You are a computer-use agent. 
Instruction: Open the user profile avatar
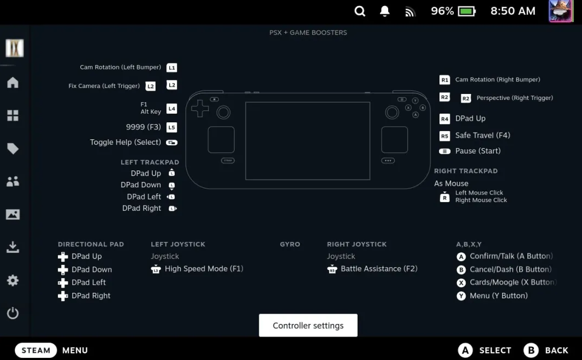point(561,11)
